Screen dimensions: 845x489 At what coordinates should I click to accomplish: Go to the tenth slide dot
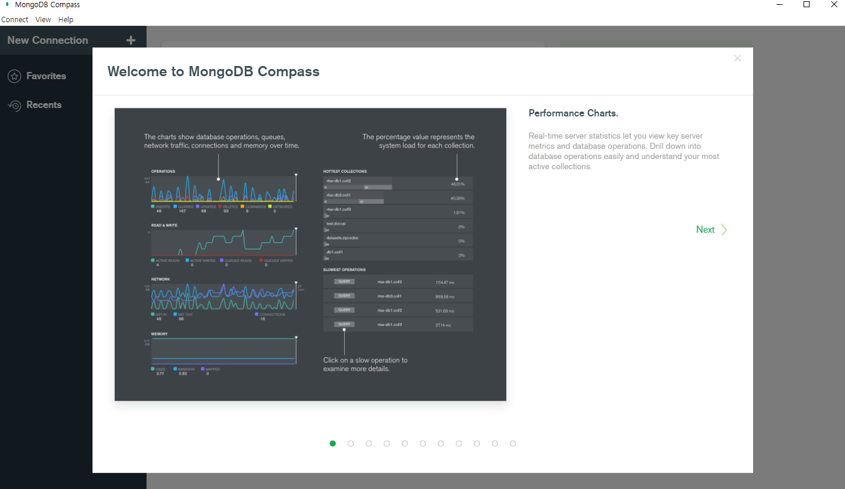click(495, 443)
